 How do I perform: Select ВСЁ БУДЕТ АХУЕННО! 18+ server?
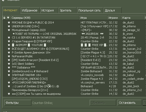point(40,49)
